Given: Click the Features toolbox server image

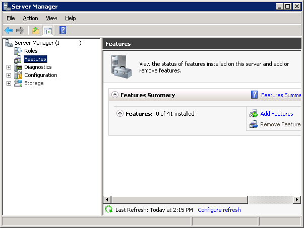Looking at the screenshot, I should [x=121, y=67].
